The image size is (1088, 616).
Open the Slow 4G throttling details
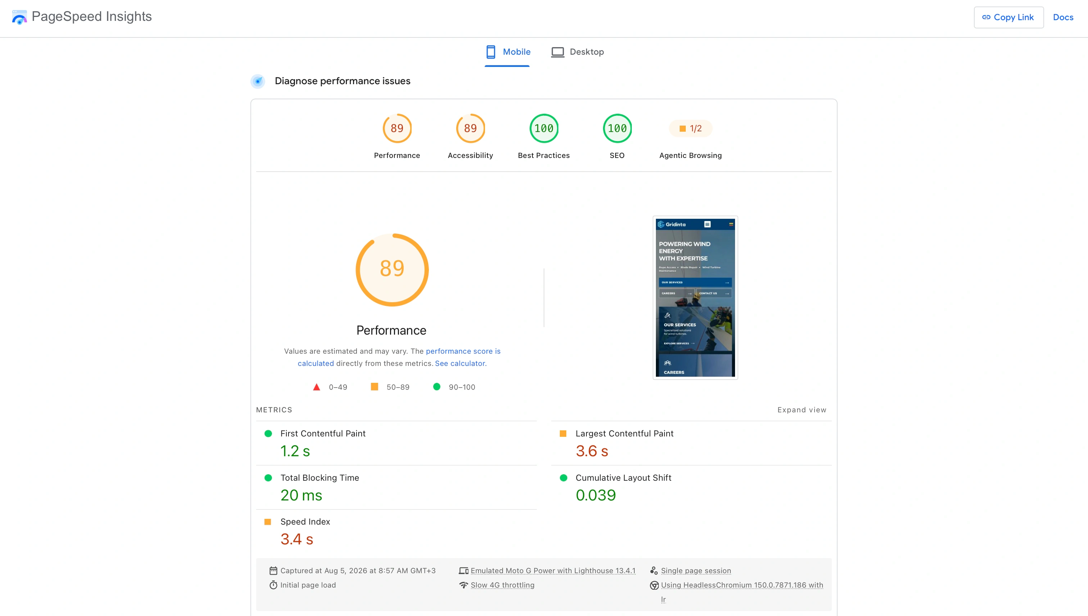503,585
